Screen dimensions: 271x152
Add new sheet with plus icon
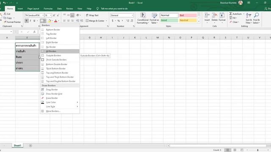click(x=30, y=146)
